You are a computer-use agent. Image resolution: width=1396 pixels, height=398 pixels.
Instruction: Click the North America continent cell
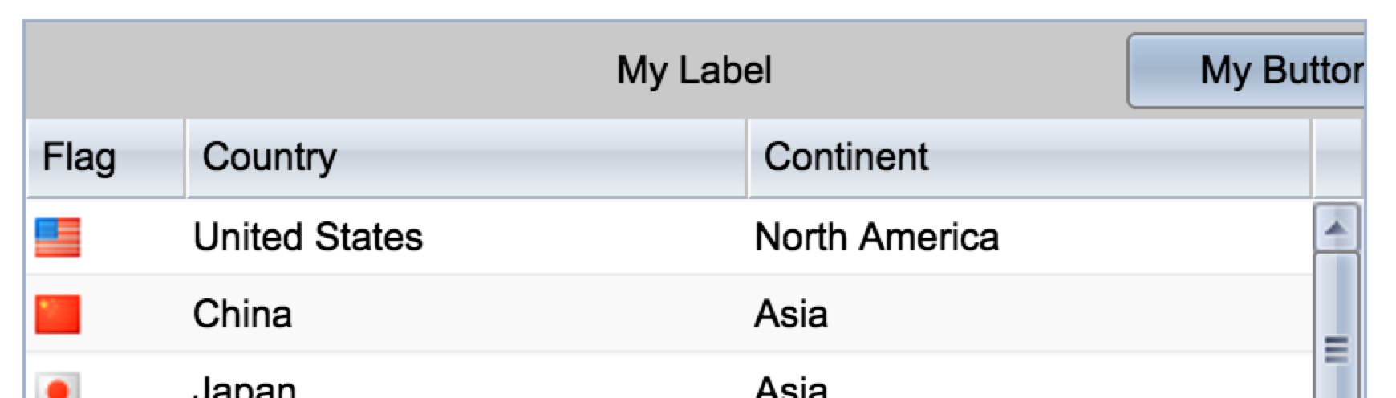877,238
